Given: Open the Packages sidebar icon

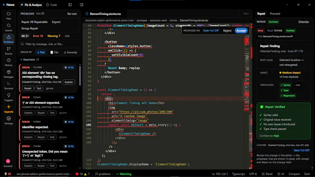Looking at the screenshot, I should point(8,74).
